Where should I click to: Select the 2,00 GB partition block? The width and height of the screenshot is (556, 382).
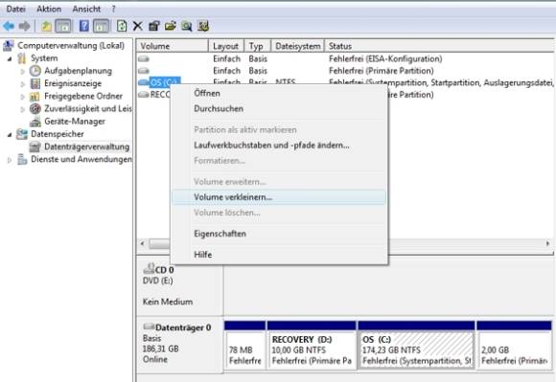point(514,346)
